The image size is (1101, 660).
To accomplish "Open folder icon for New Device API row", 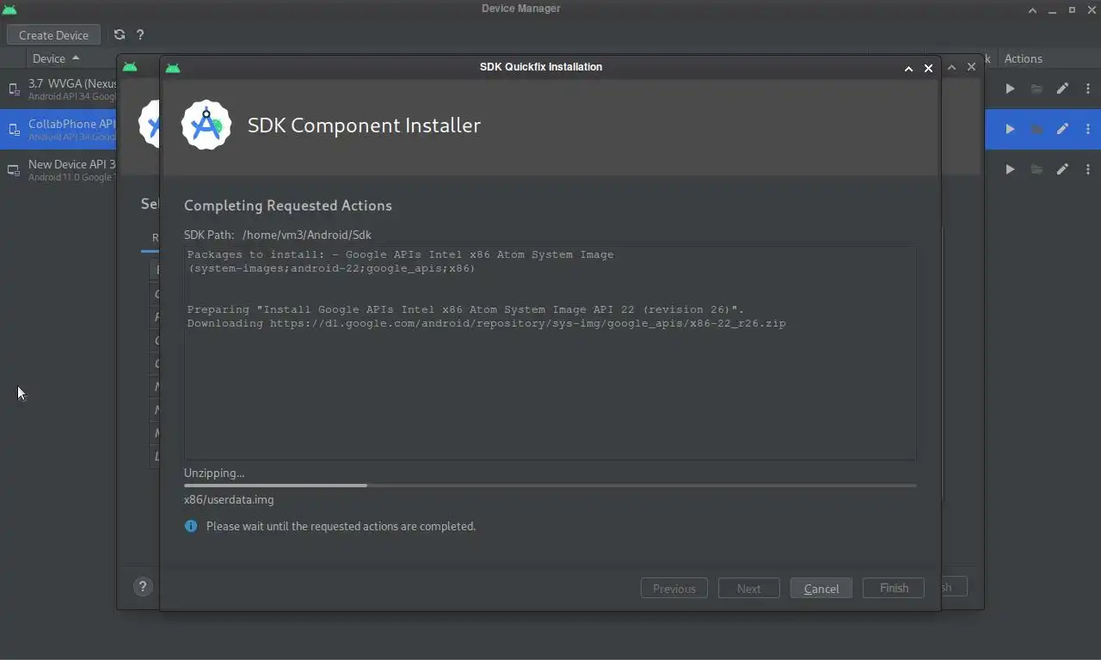I will [x=1036, y=169].
